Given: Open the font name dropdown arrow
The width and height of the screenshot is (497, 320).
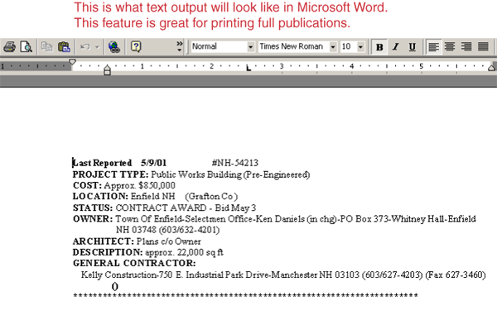Looking at the screenshot, I should coord(333,47).
